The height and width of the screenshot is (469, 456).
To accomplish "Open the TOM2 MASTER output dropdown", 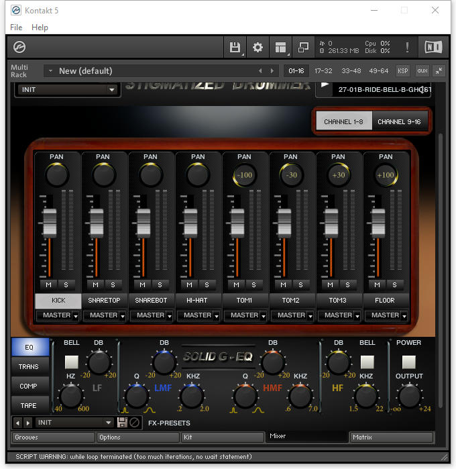I will click(292, 315).
